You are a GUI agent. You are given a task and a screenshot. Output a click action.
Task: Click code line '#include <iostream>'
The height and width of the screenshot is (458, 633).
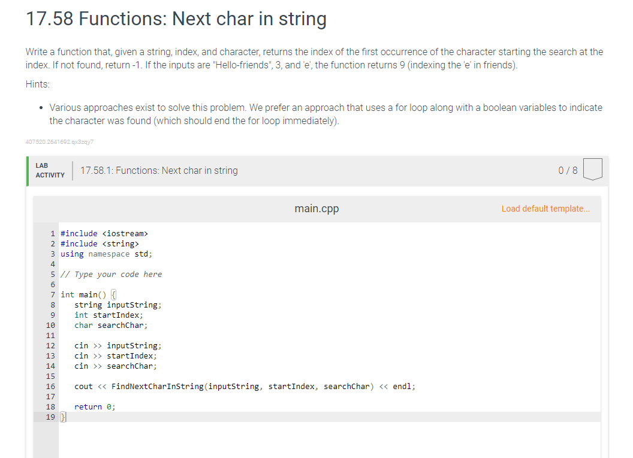click(104, 233)
